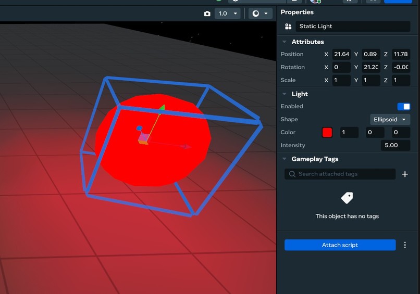The image size is (420, 294).
Task: Click the Attach script button
Action: coord(340,245)
